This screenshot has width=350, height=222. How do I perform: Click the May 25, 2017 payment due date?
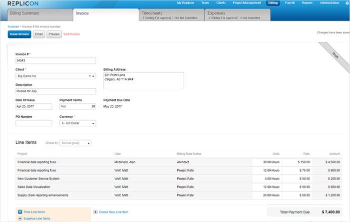[112, 106]
